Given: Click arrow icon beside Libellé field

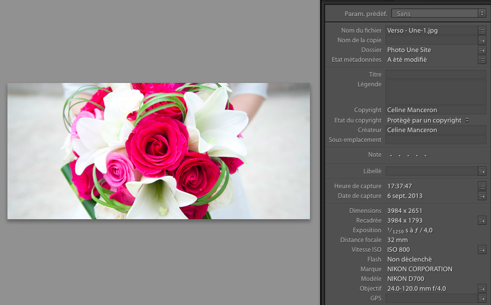Looking at the screenshot, I should coord(482,172).
